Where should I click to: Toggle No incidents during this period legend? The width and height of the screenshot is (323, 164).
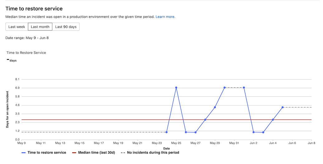(x=153, y=152)
